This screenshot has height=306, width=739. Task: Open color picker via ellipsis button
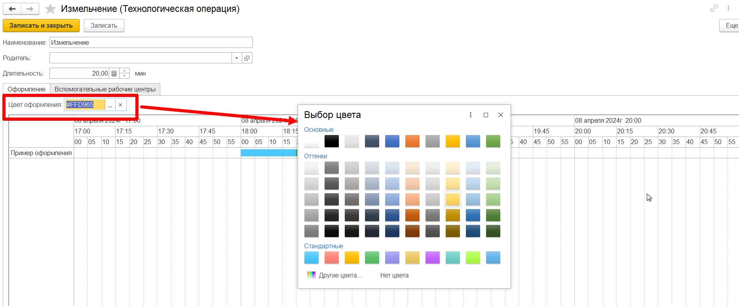pyautogui.click(x=110, y=105)
